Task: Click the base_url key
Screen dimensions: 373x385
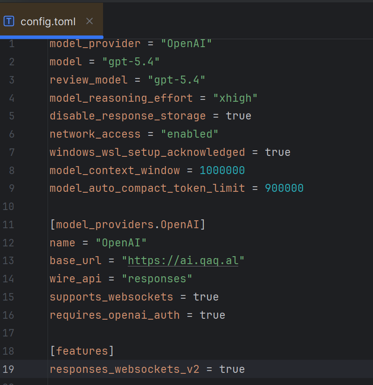Action: 76,260
